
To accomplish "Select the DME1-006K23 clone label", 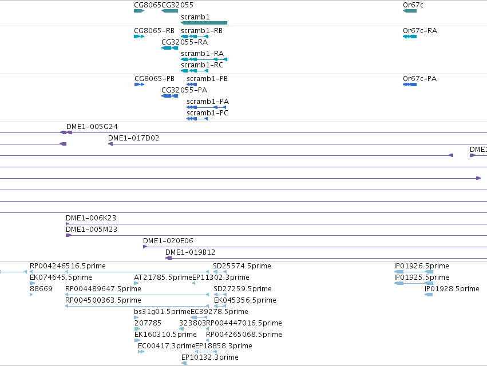I will tap(91, 218).
